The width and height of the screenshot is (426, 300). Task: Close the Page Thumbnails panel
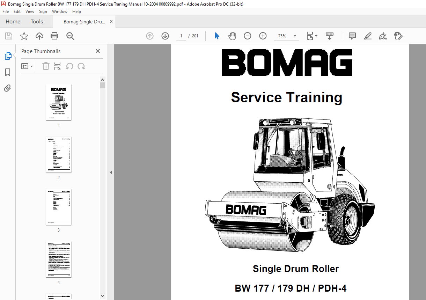(98, 51)
